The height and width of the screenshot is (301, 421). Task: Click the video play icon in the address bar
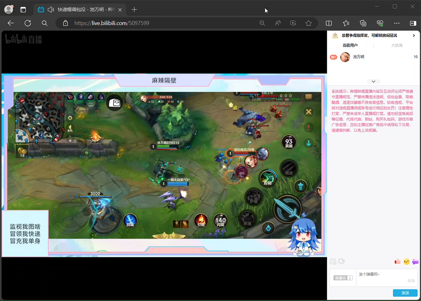293,23
